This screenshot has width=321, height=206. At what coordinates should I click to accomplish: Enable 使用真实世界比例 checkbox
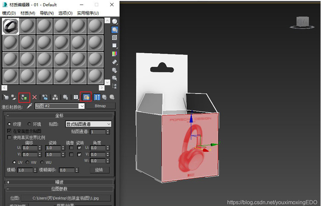point(10,137)
